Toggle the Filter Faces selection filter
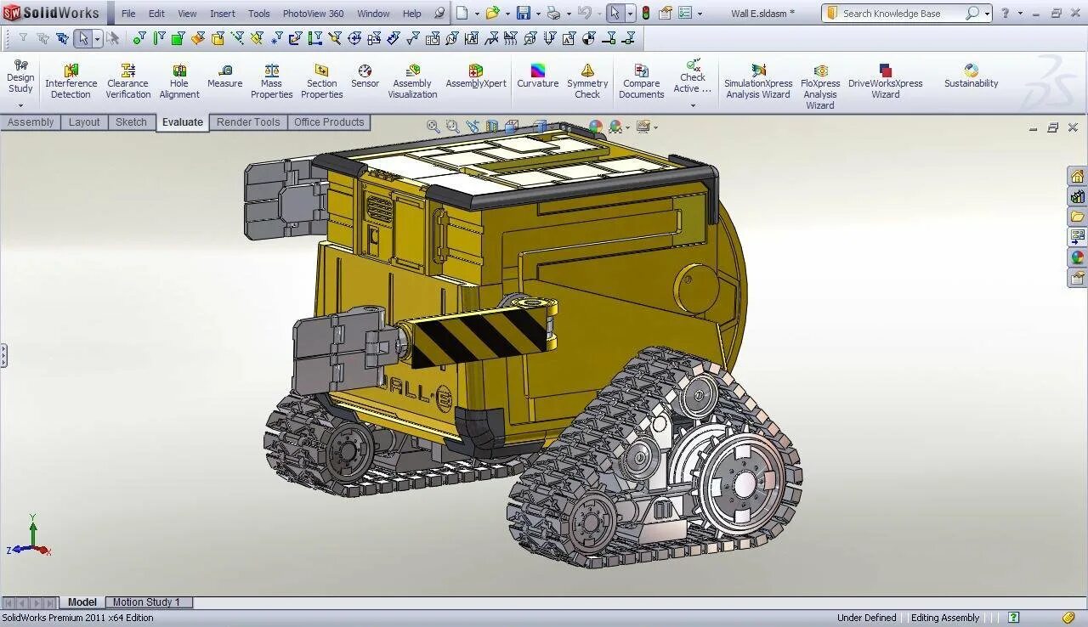This screenshot has width=1088, height=627. (178, 38)
